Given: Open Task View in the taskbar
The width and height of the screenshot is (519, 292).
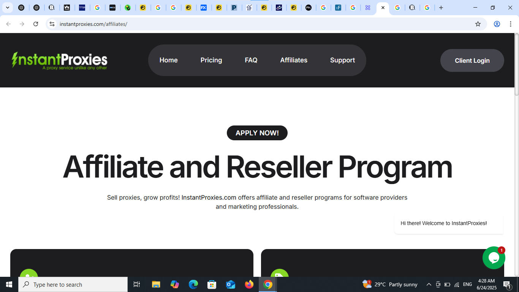Looking at the screenshot, I should pyautogui.click(x=137, y=284).
